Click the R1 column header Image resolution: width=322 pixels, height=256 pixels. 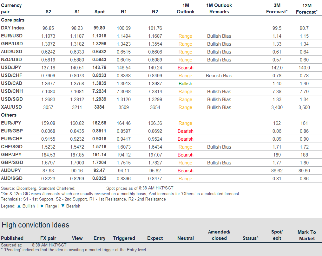click(124, 12)
